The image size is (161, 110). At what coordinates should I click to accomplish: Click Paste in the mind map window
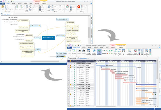point(3,8)
